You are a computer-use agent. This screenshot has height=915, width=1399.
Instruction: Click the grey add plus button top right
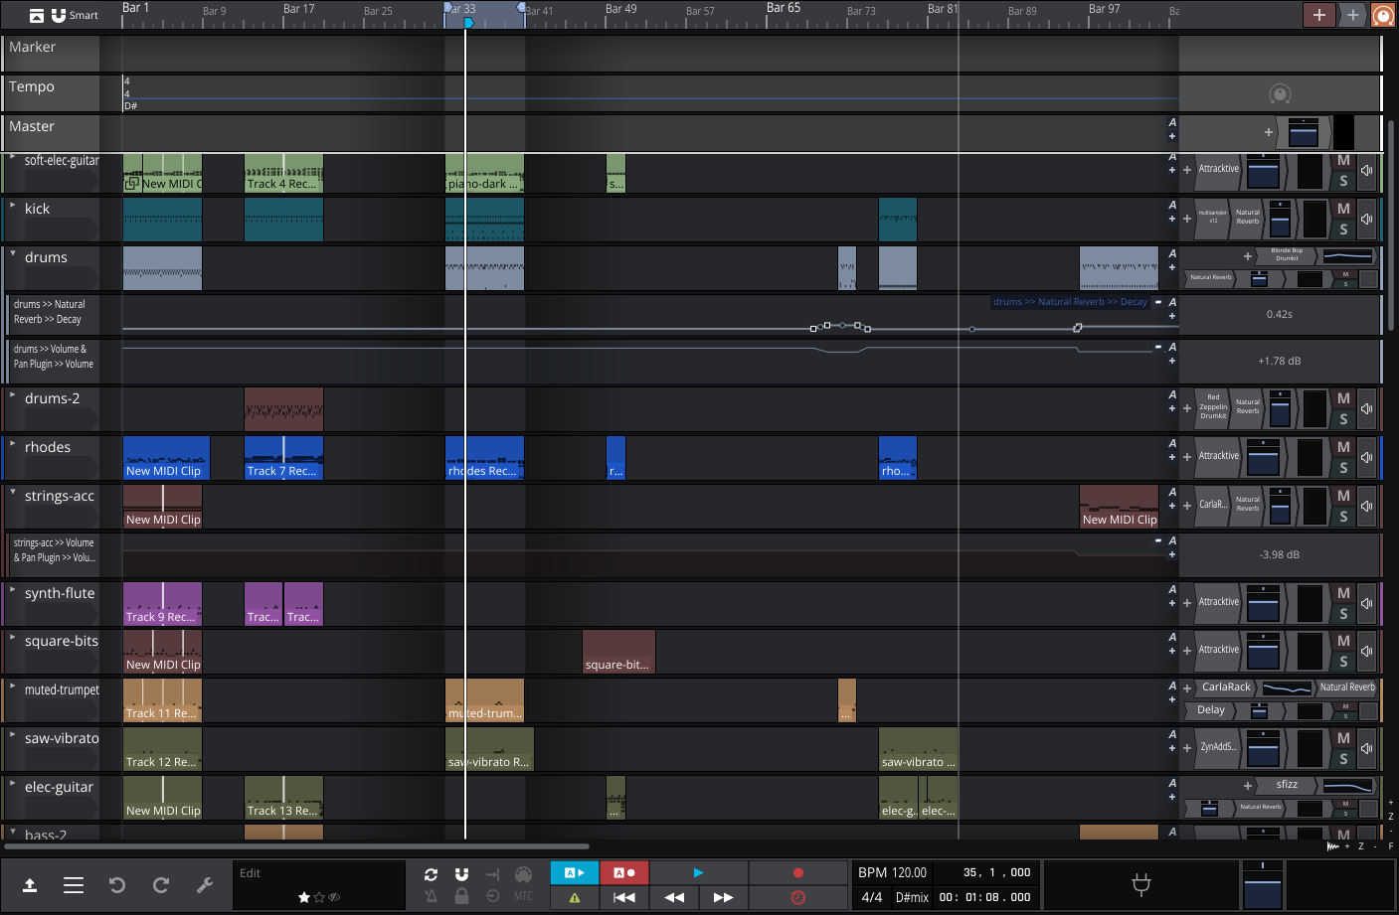tap(1353, 14)
